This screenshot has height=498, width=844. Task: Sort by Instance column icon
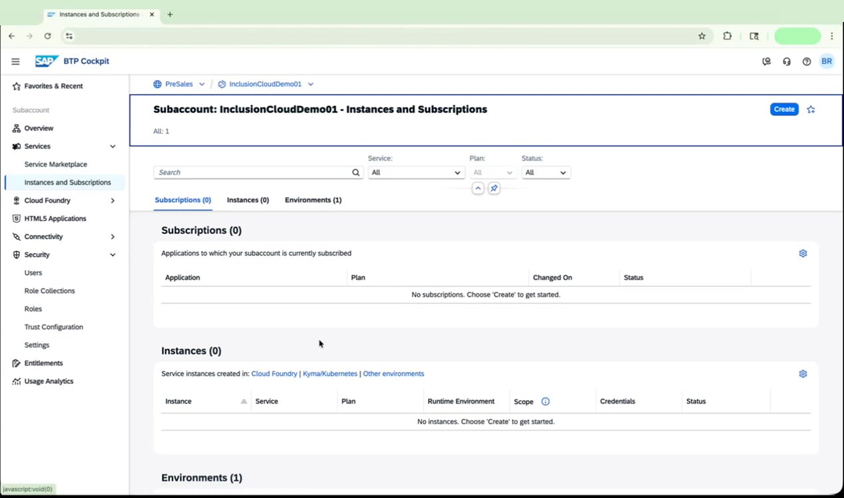point(244,401)
